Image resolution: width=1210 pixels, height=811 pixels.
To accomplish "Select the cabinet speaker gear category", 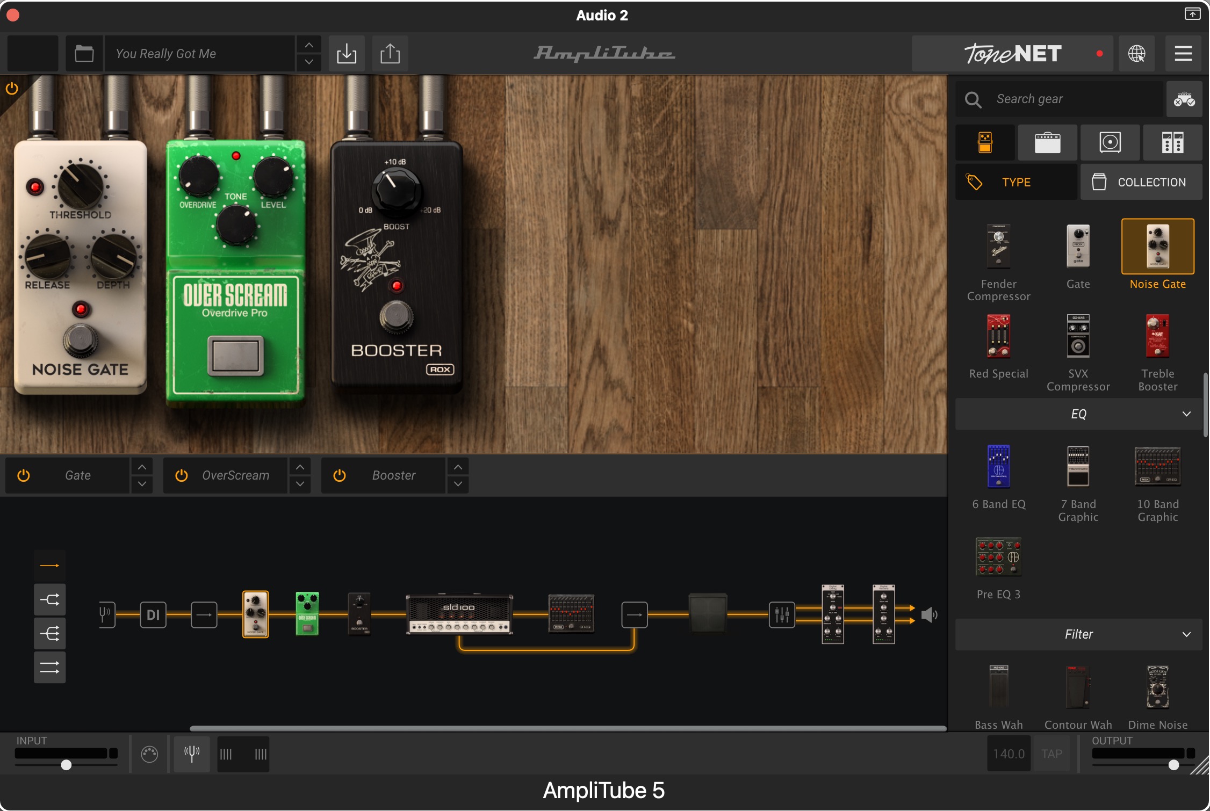I will click(1110, 143).
